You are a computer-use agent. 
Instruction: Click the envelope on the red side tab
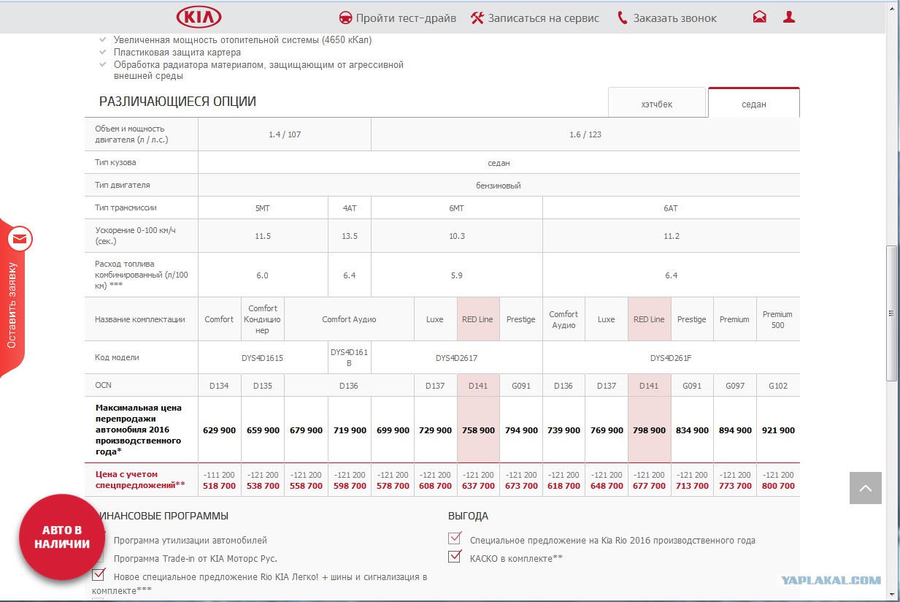click(19, 239)
